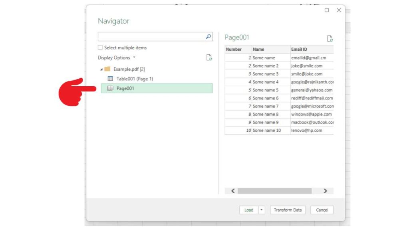Click the right scroll arrow under the preview
This screenshot has height=230, width=409.
click(326, 191)
